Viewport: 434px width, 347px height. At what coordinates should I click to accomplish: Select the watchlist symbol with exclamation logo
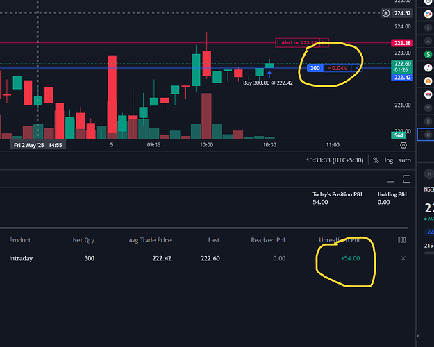point(428,67)
